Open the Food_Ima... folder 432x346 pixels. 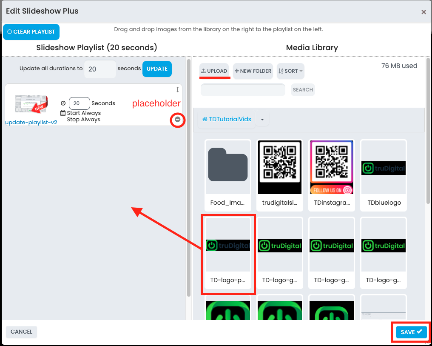(228, 175)
